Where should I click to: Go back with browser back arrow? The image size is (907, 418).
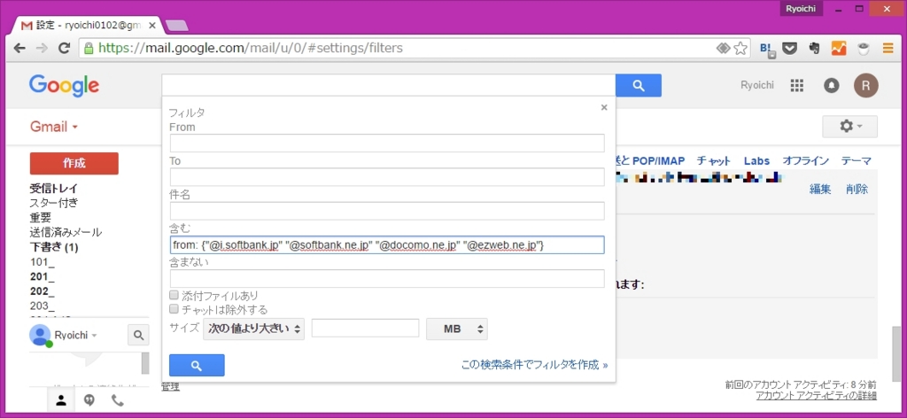pyautogui.click(x=19, y=48)
